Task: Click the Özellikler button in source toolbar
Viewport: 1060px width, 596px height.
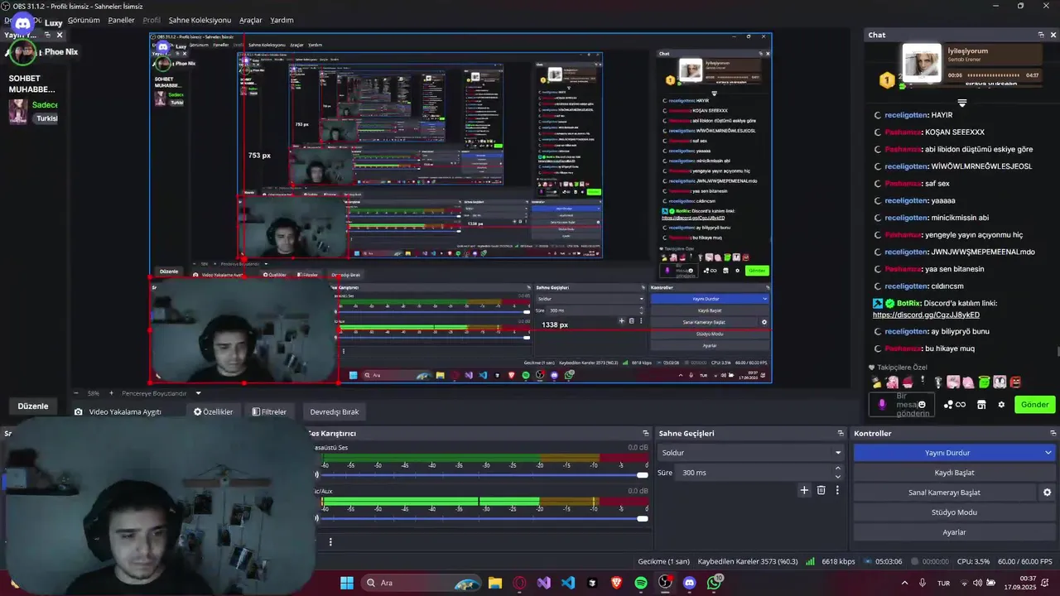Action: (x=214, y=411)
